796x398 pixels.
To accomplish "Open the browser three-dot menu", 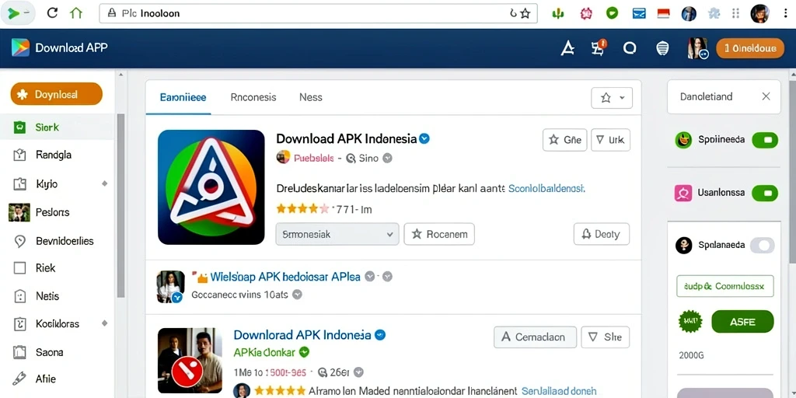I will (785, 13).
